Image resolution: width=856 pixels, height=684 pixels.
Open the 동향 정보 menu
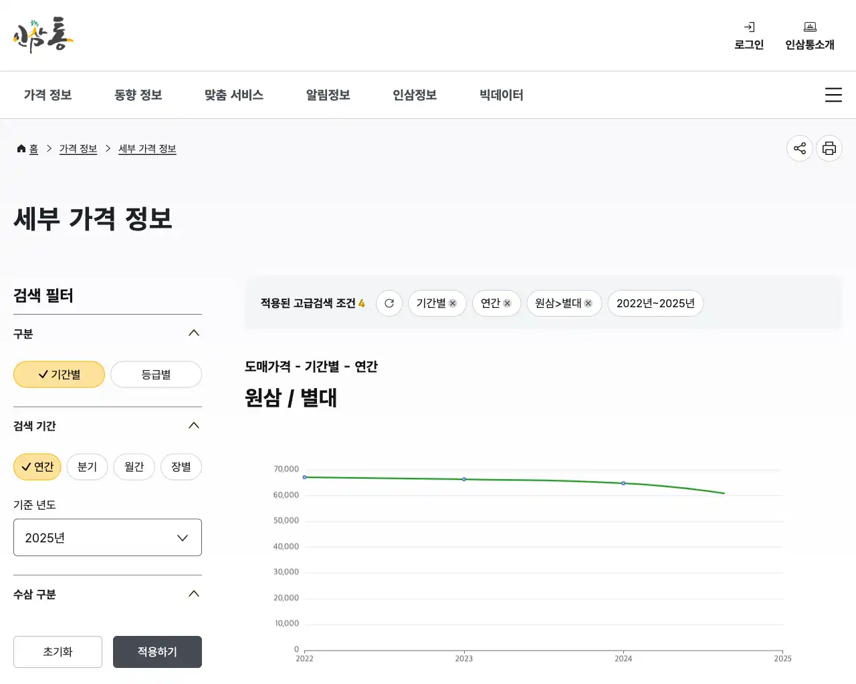138,95
